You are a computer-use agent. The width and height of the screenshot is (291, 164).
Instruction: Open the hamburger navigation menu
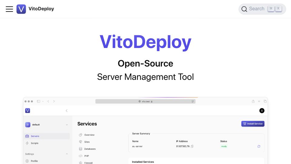(x=9, y=9)
